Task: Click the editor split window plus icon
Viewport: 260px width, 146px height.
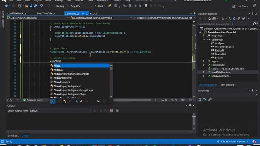Action: (x=194, y=22)
